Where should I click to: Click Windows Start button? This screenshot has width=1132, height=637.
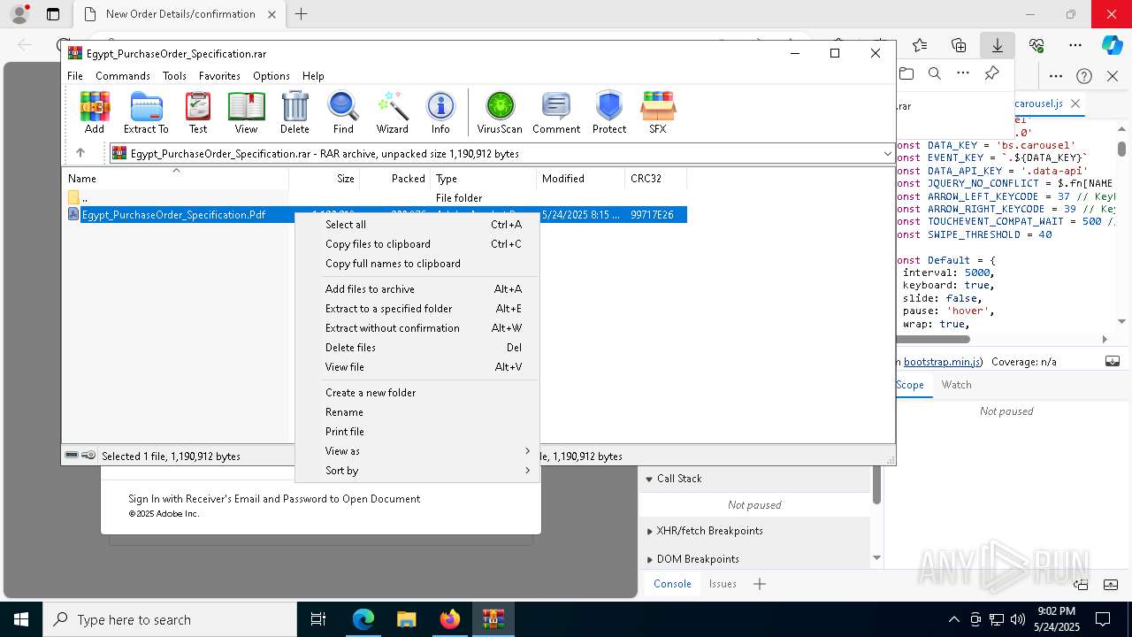20,619
